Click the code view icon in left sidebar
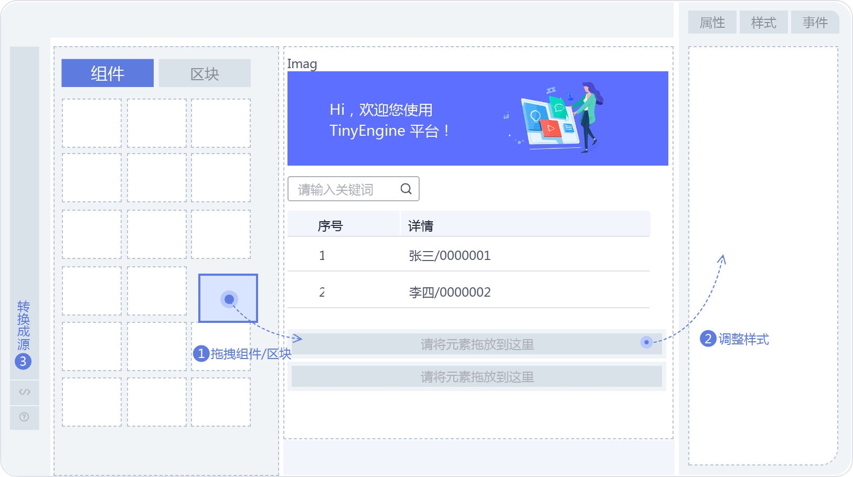This screenshot has width=853, height=477. [x=25, y=392]
